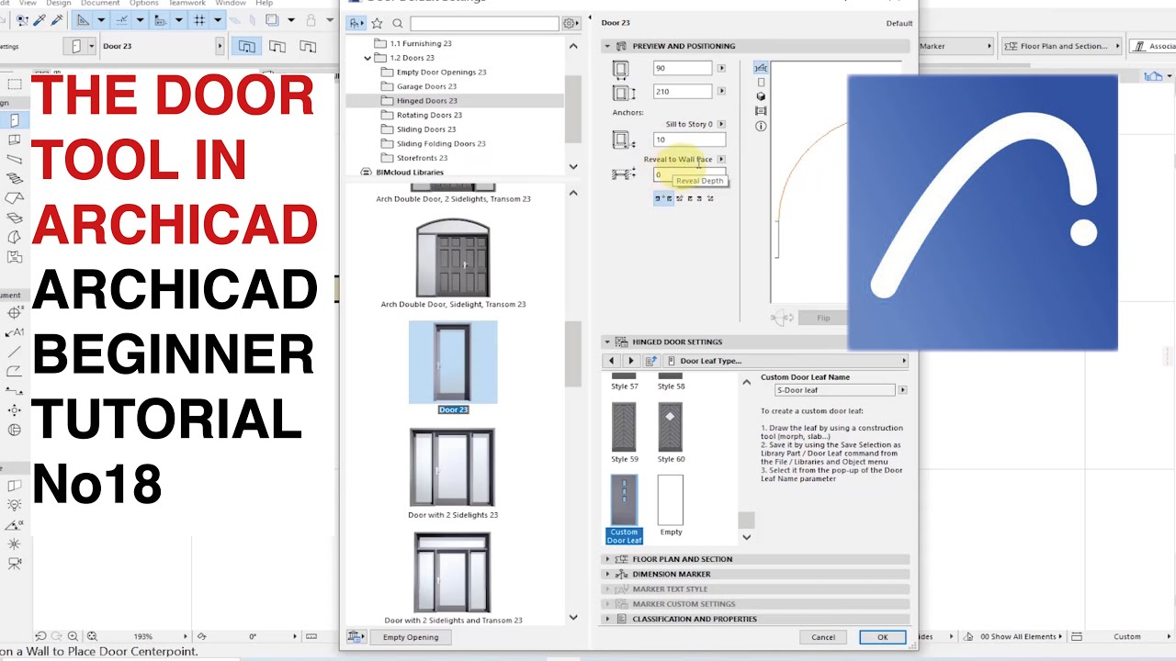Open the door settings icon in the info box

coord(76,46)
